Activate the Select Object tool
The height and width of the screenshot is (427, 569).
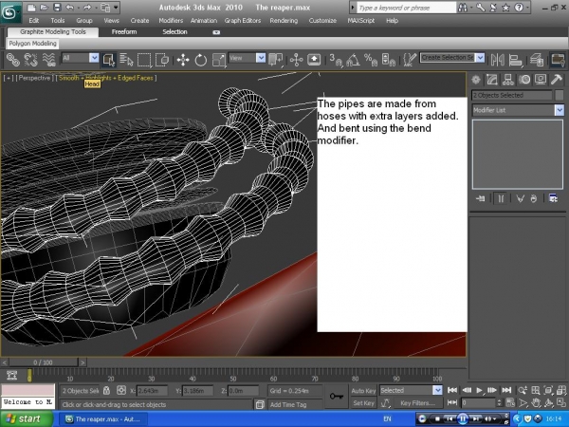(x=109, y=60)
